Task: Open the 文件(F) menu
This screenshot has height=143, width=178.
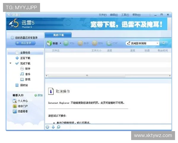Action: pos(103,15)
